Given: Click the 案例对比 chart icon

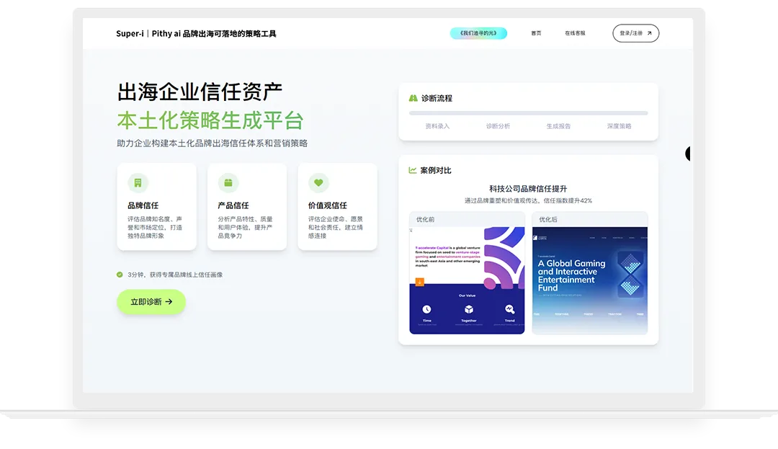Looking at the screenshot, I should (x=413, y=170).
